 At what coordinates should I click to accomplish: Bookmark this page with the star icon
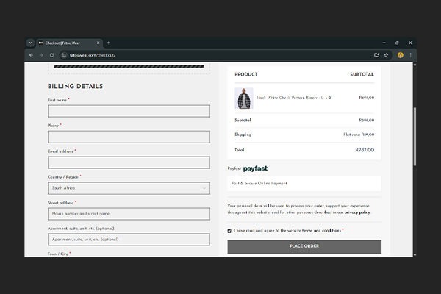coord(387,55)
